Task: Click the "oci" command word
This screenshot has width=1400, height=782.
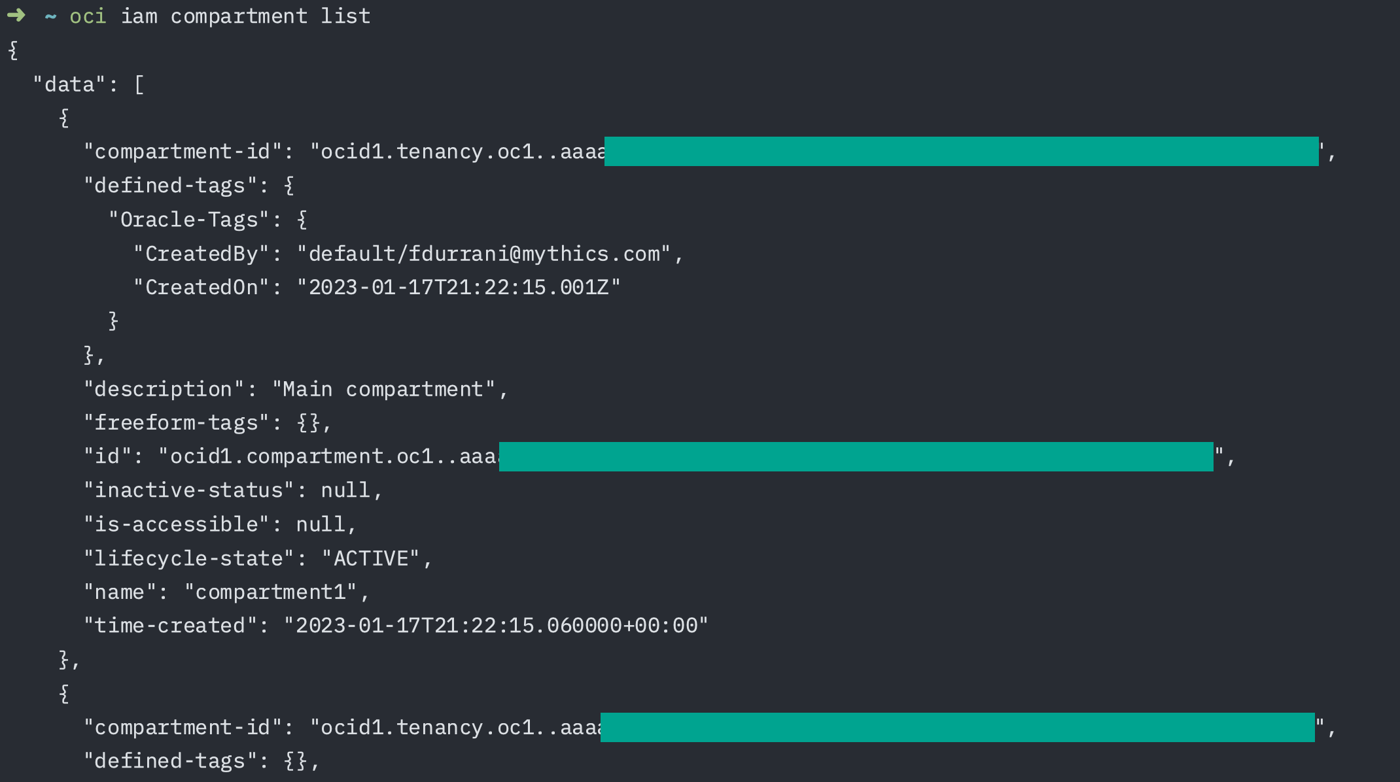Action: (x=88, y=16)
